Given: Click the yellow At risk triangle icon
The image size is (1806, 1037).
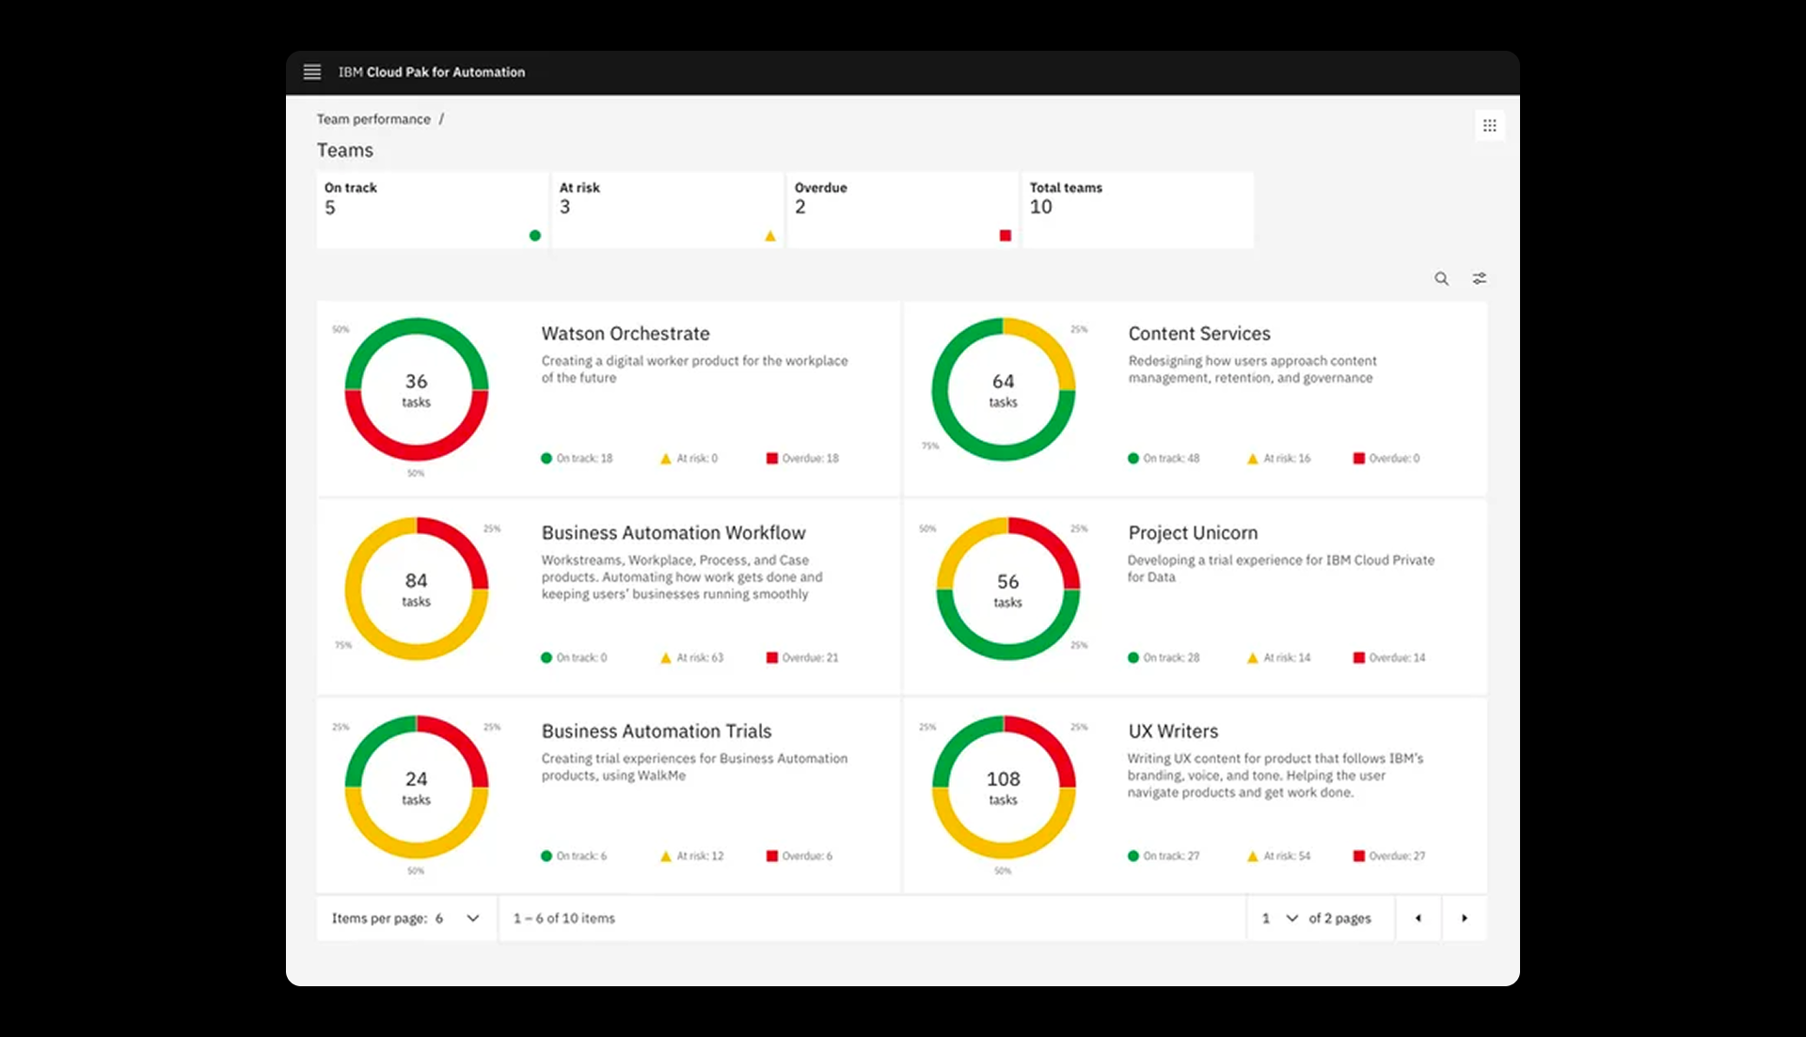Looking at the screenshot, I should coord(770,236).
